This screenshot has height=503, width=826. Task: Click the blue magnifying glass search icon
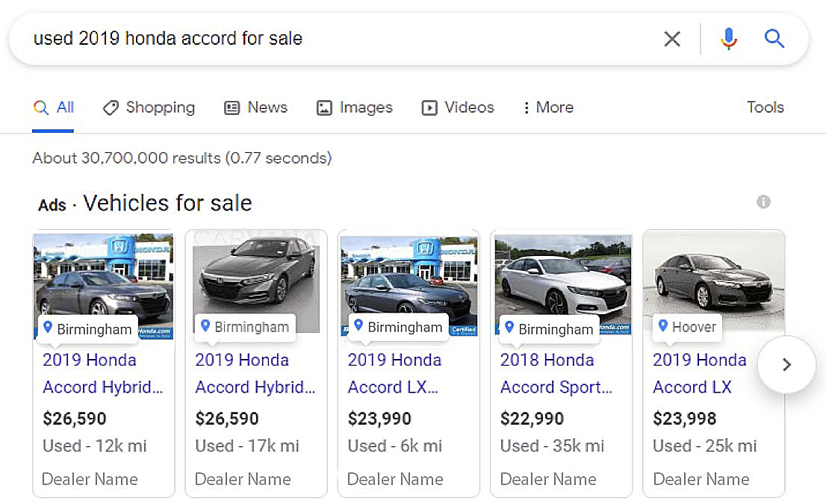click(774, 39)
